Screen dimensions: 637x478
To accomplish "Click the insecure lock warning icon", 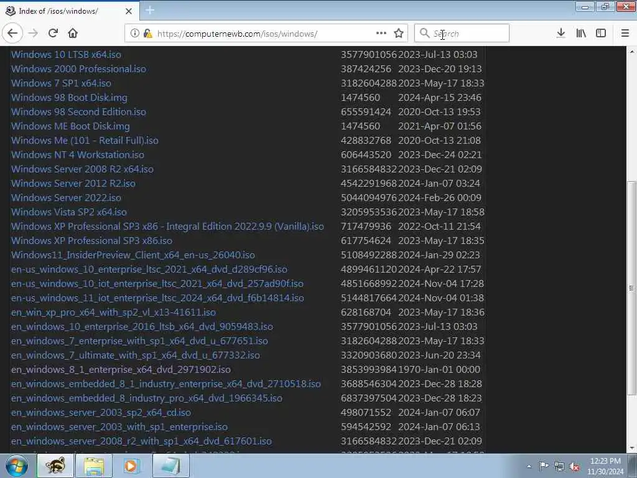I will coord(148,34).
